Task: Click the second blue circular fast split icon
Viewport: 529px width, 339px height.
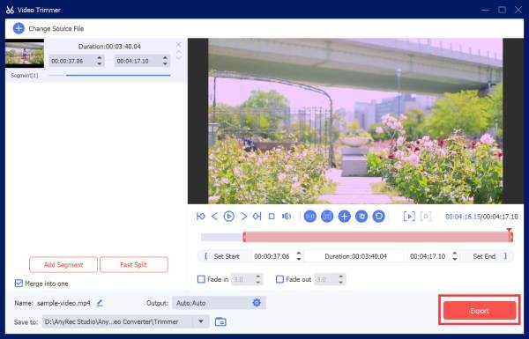Action: [327, 217]
